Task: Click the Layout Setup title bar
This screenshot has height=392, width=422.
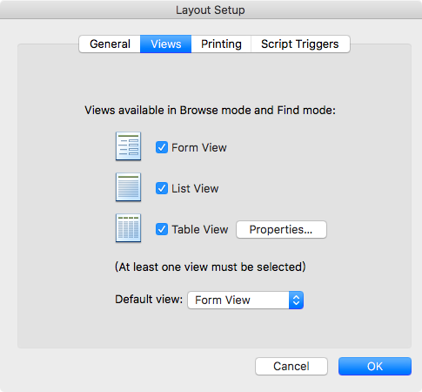Action: tap(211, 10)
